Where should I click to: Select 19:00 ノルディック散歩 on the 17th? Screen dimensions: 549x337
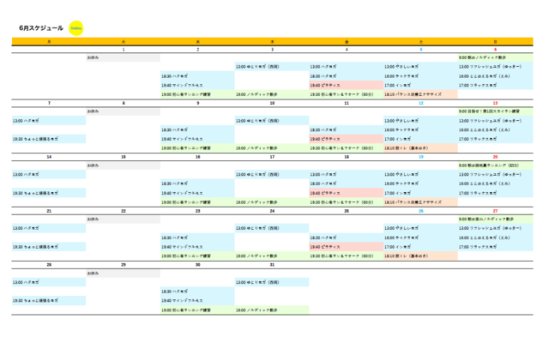[272, 202]
